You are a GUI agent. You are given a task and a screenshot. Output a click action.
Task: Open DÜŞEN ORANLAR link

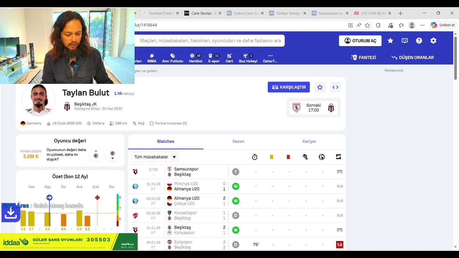coord(412,57)
